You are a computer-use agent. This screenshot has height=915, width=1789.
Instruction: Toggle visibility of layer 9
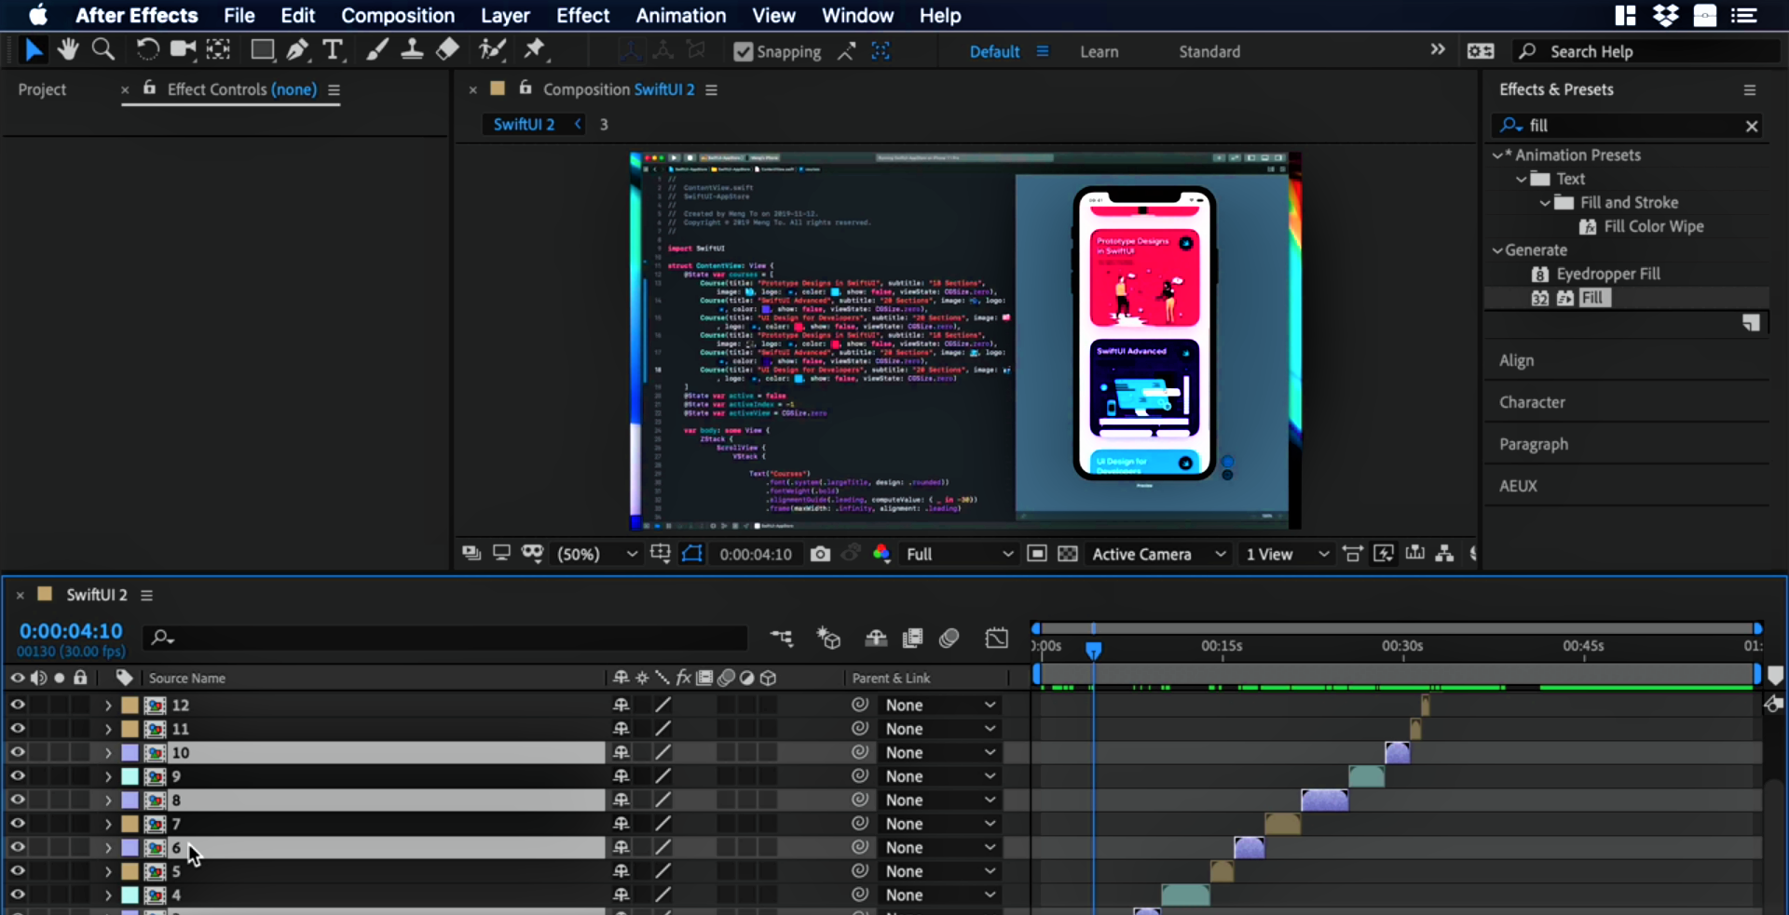pos(17,776)
